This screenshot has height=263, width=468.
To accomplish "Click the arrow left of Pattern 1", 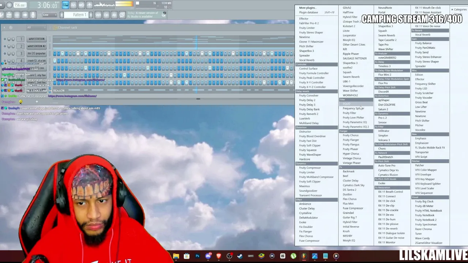I will point(62,15).
